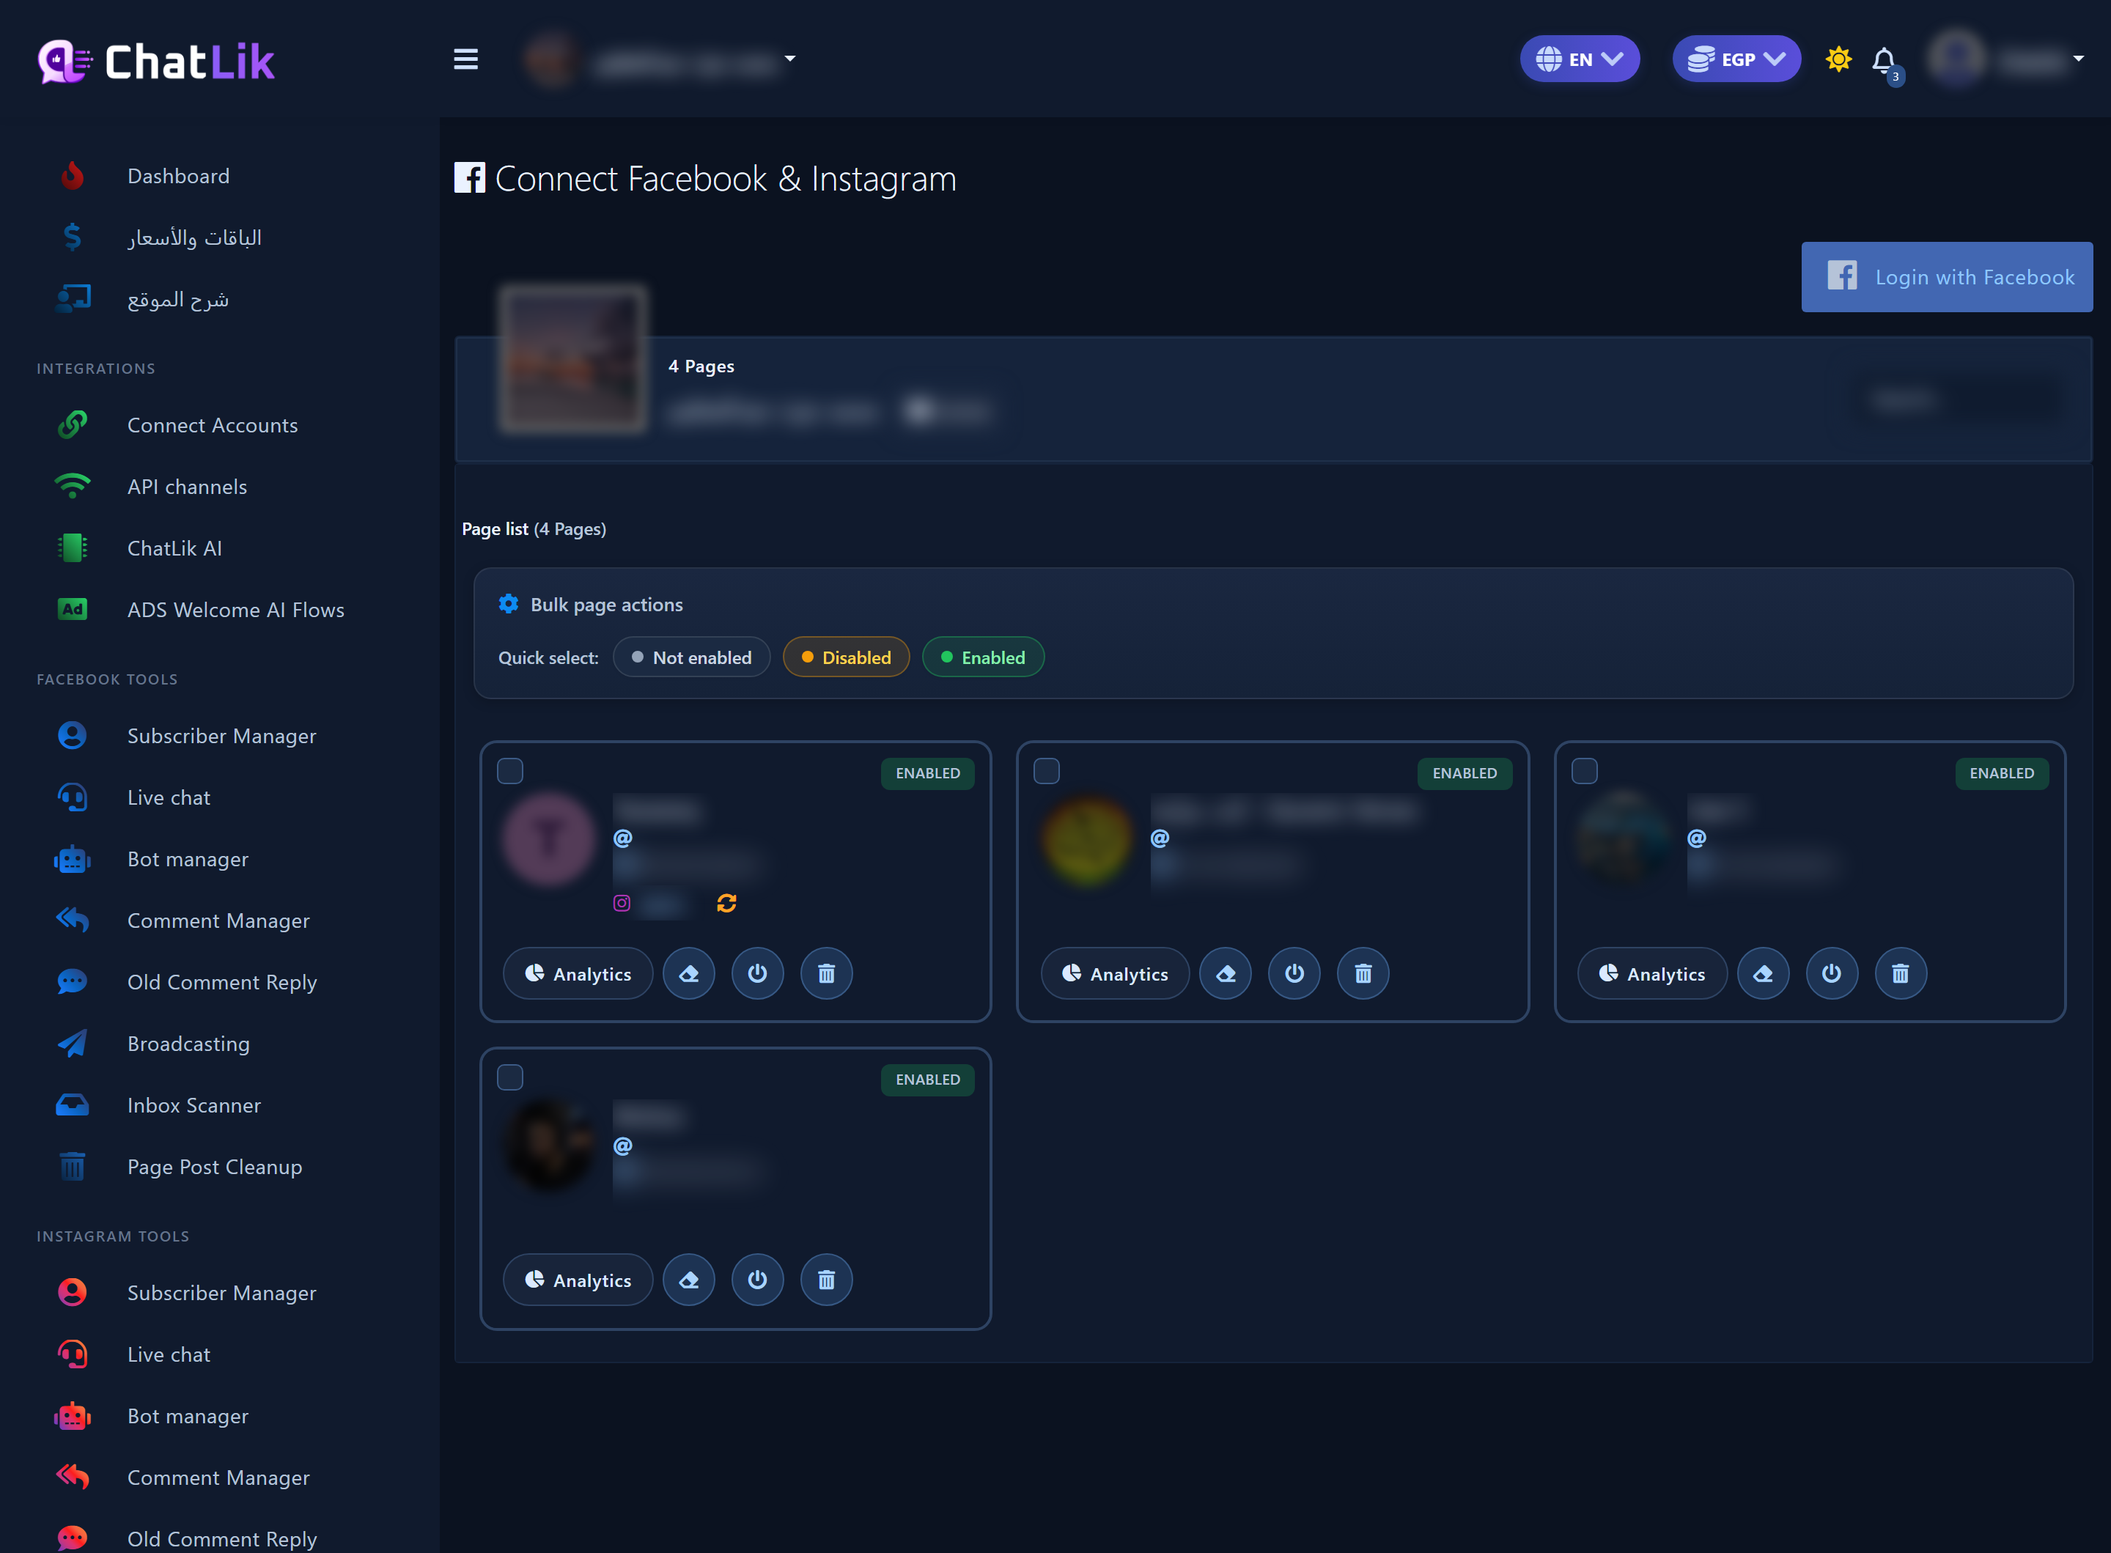Viewport: 2111px width, 1553px height.
Task: Open Facebook Bot manager
Action: (x=187, y=859)
